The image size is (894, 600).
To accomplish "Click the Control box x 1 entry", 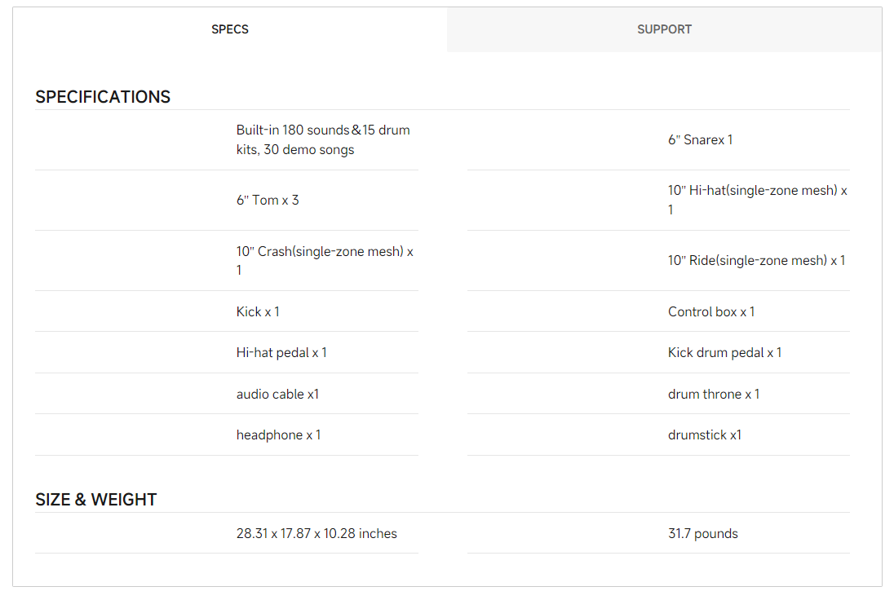I will coord(710,312).
